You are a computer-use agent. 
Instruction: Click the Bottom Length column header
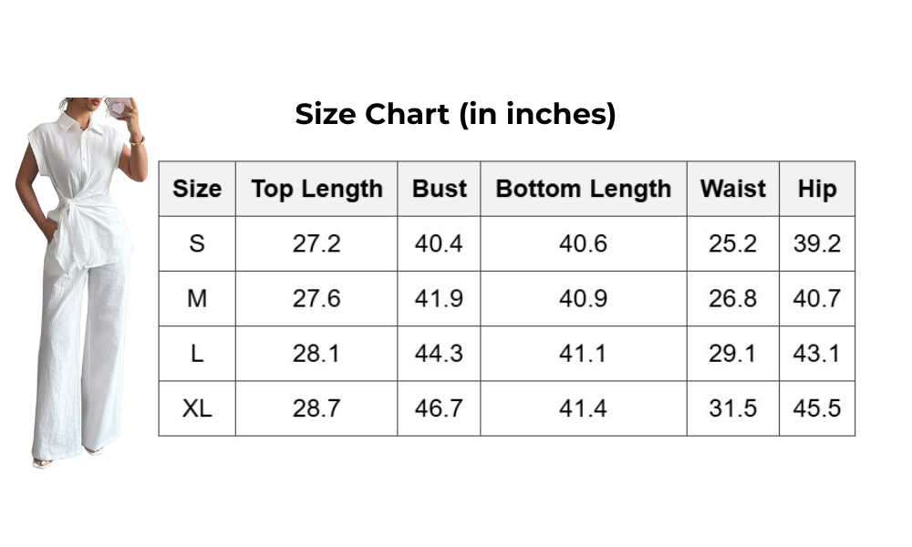[583, 189]
